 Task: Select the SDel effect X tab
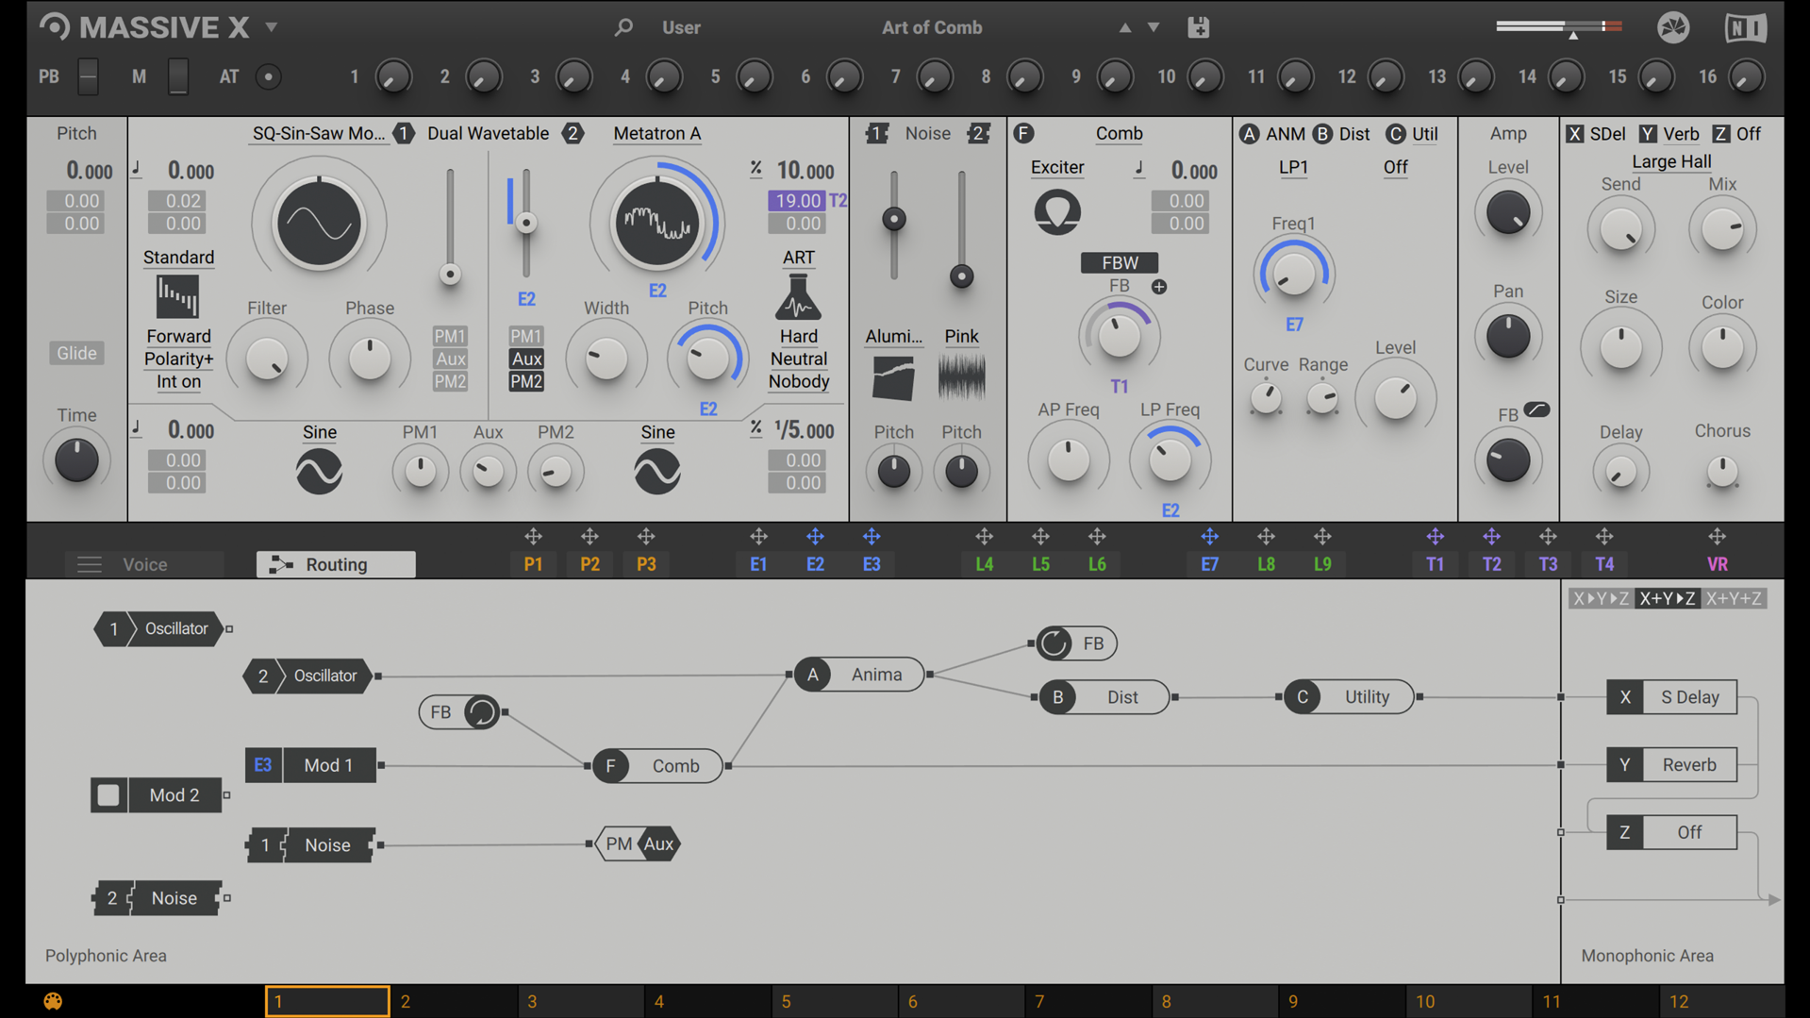[1596, 134]
